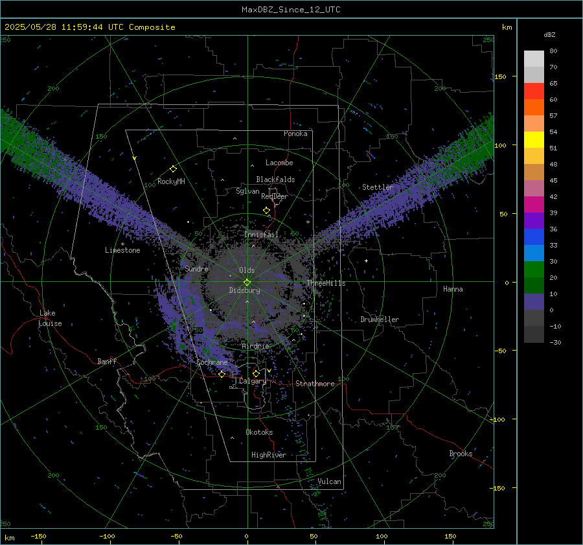Click the yellow V marker northeast of Calgary
The image size is (583, 545).
pyautogui.click(x=269, y=371)
